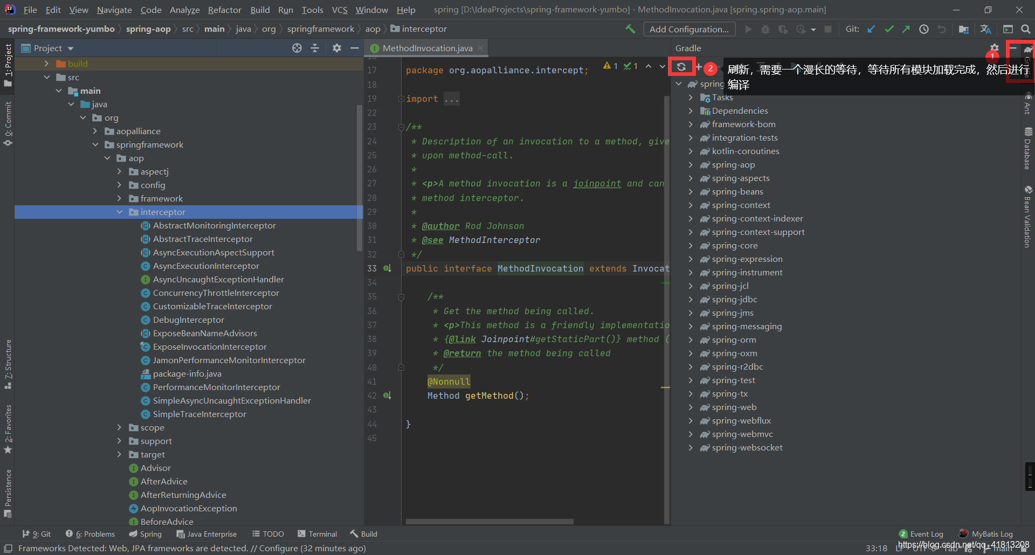Expand the aopalliance package
The height and width of the screenshot is (555, 1035).
95,131
